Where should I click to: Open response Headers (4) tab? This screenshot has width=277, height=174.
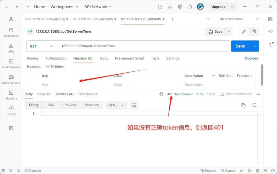(64, 94)
